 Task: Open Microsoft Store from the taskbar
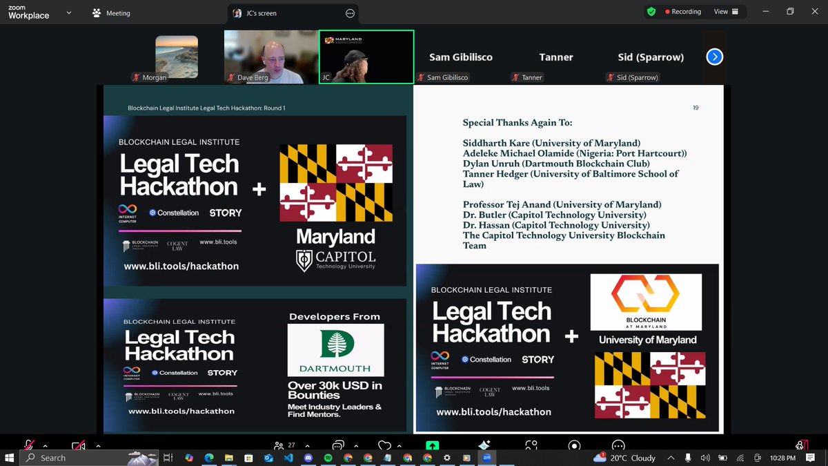pos(248,458)
